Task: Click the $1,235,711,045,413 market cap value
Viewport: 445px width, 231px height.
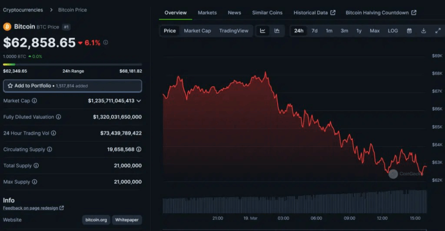Action: coord(111,101)
